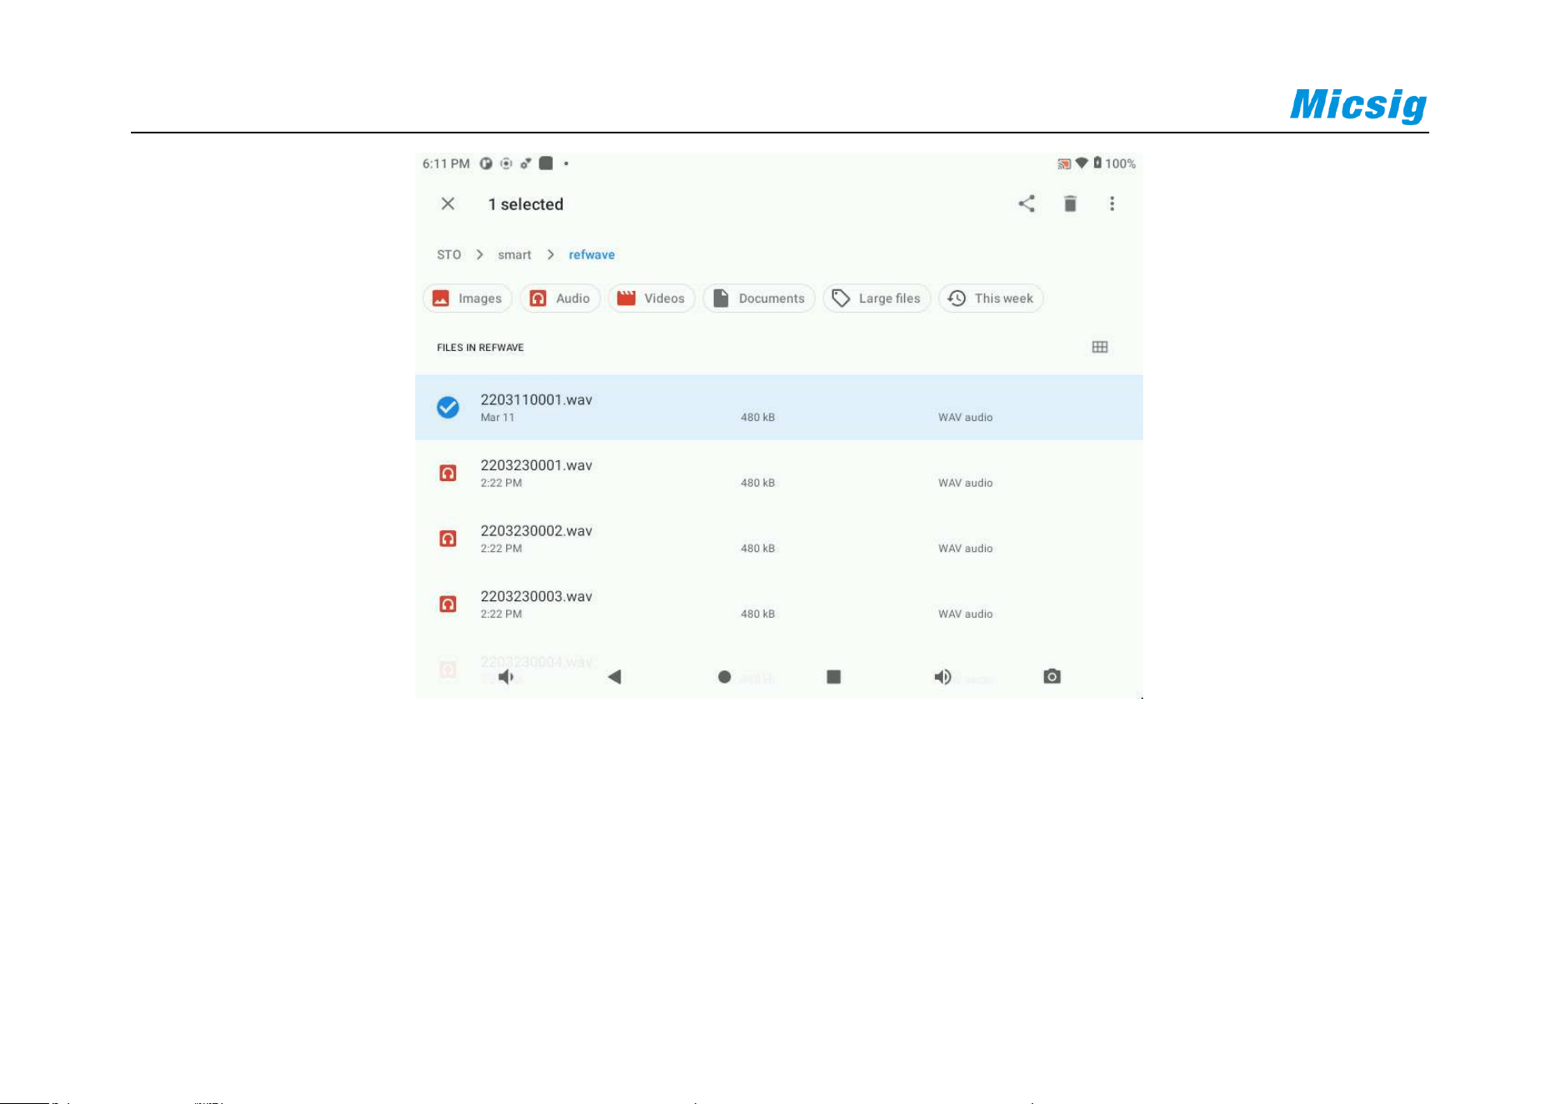Filter by Documents chip
Viewport: 1561px width, 1104px height.
tap(759, 299)
